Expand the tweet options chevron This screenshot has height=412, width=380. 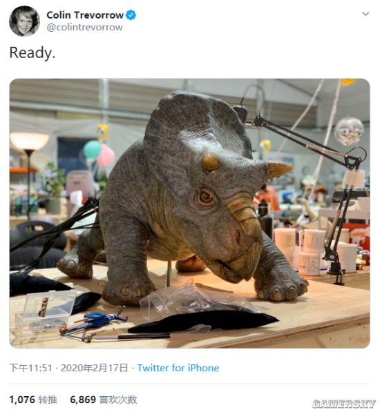[365, 14]
